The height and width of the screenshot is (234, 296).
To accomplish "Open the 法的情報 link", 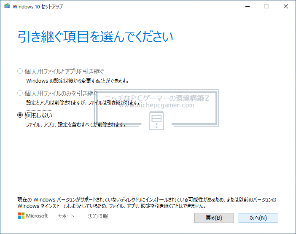I will [97, 216].
